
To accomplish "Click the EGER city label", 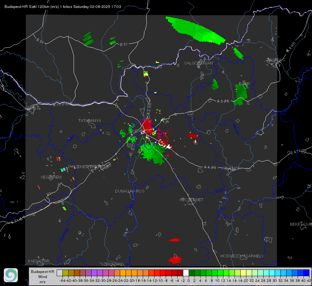I will point(244,84).
